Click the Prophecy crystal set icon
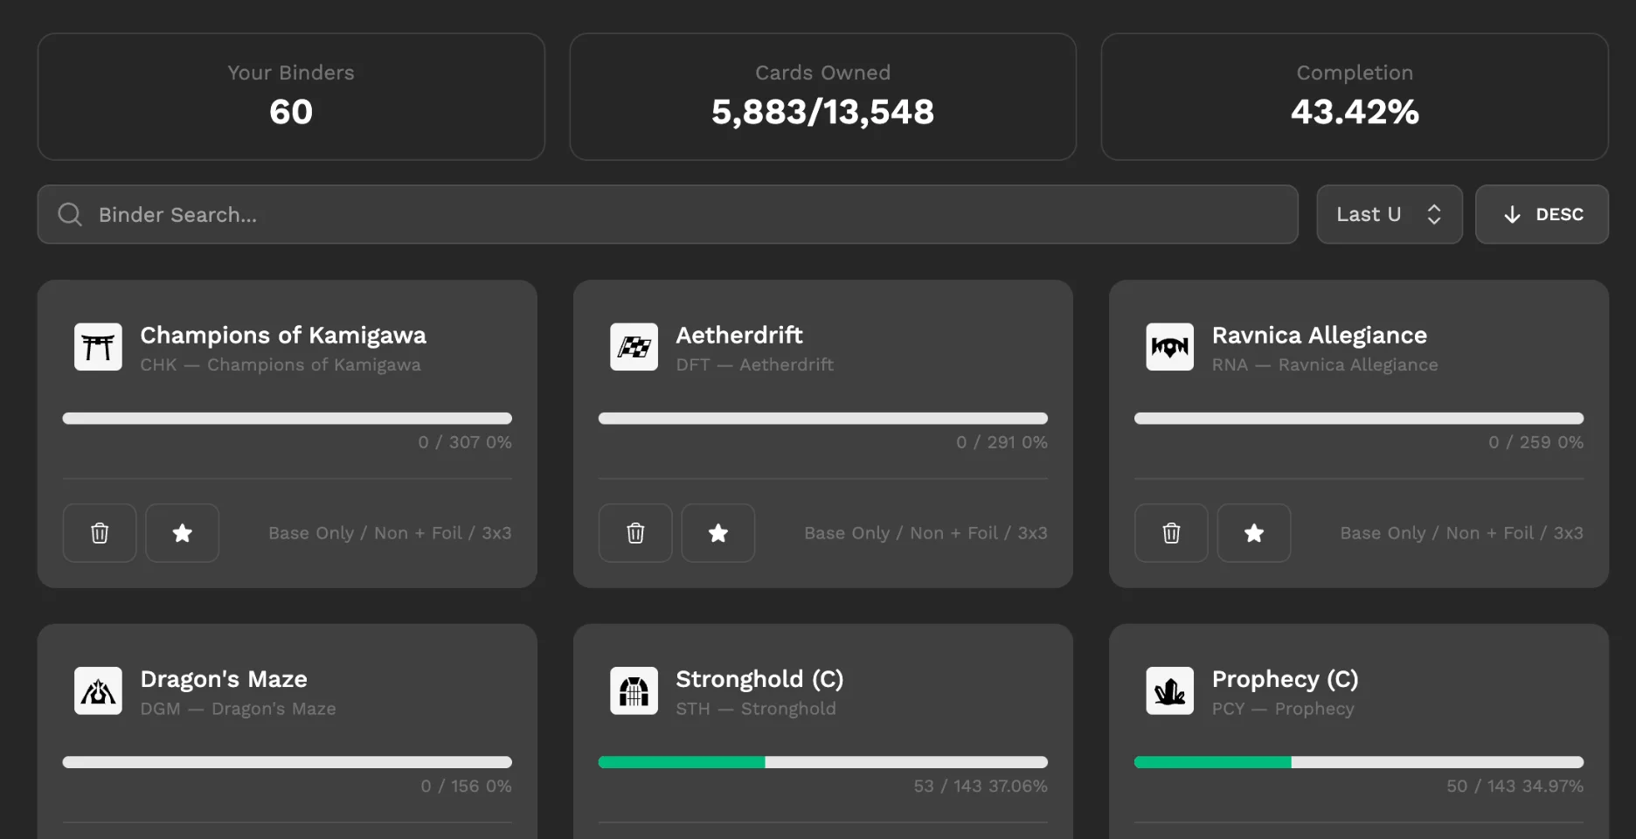1636x839 pixels. click(x=1169, y=691)
